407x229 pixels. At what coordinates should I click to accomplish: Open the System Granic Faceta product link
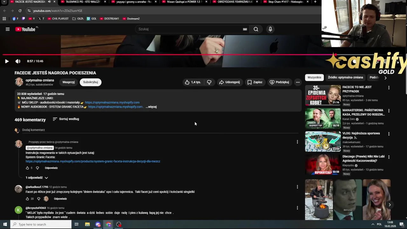(x=93, y=161)
